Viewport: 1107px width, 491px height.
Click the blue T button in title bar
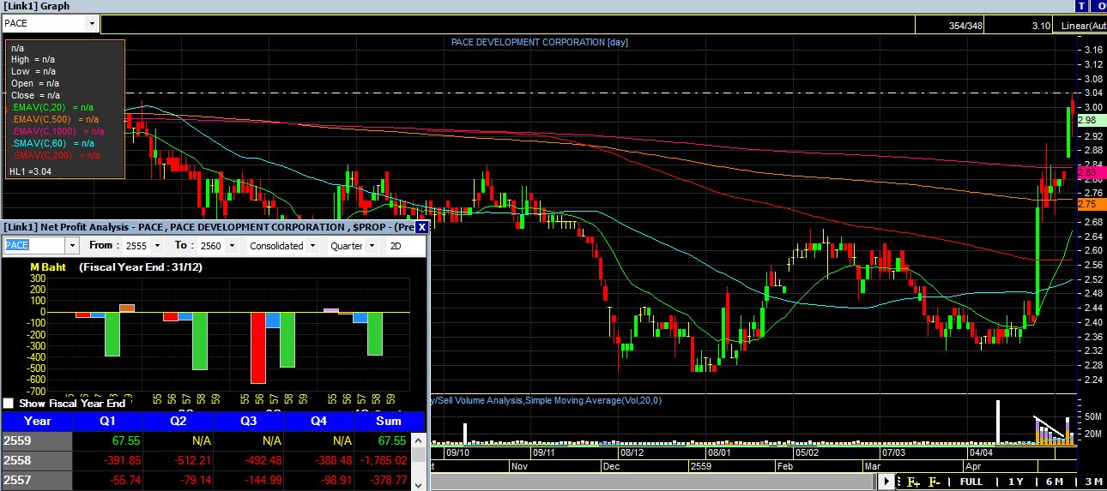click(x=1080, y=6)
